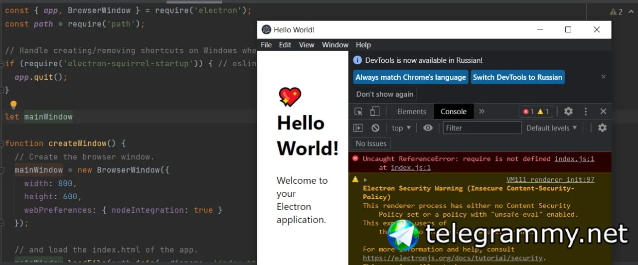Open the 'at index.js:1' stack trace link
Viewport: 638px width, 265px height.
click(411, 168)
